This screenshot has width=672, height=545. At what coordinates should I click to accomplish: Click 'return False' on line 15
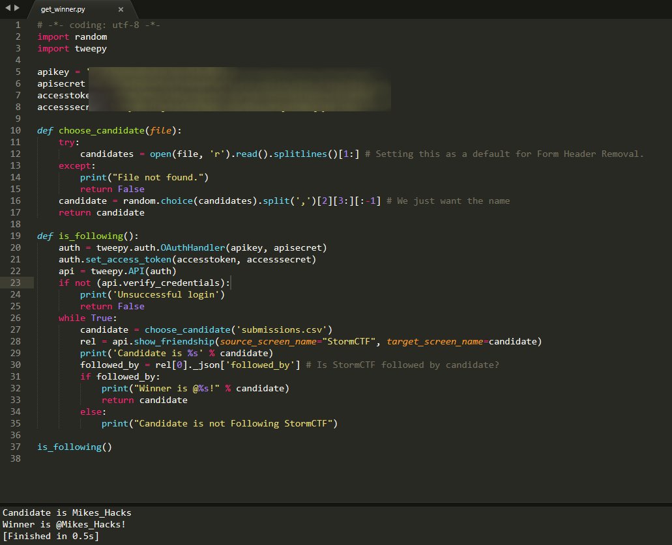pos(112,189)
